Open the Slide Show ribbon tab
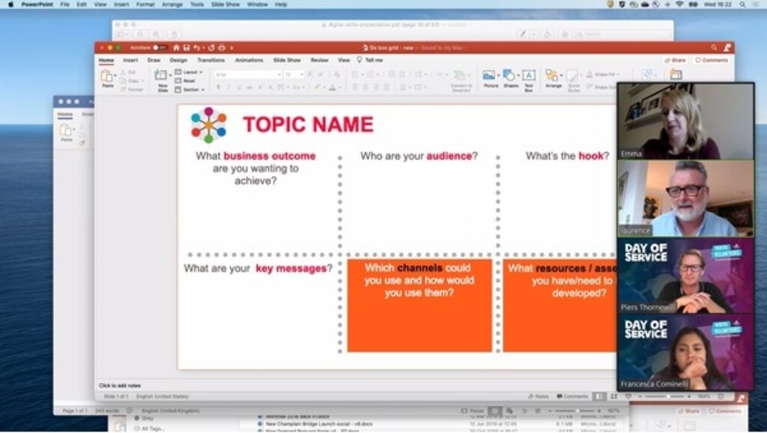 (287, 60)
